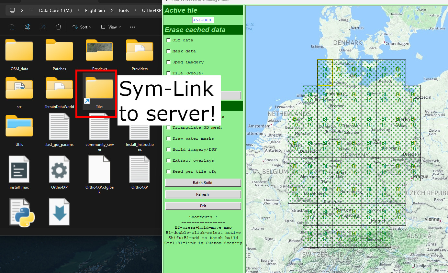448x273 pixels.
Task: Click the Paste icon in Explorer toolbar
Action: 12,27
